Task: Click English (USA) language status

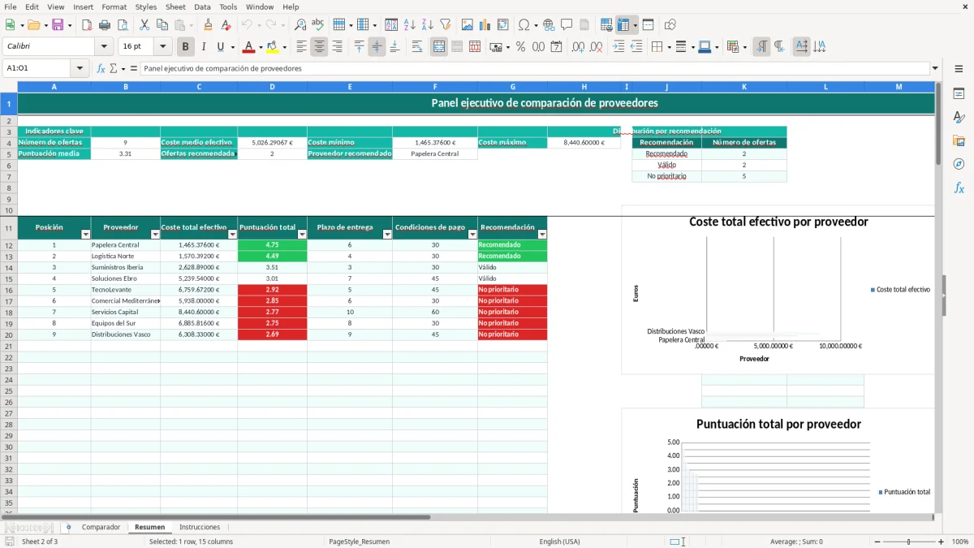Action: (x=559, y=542)
